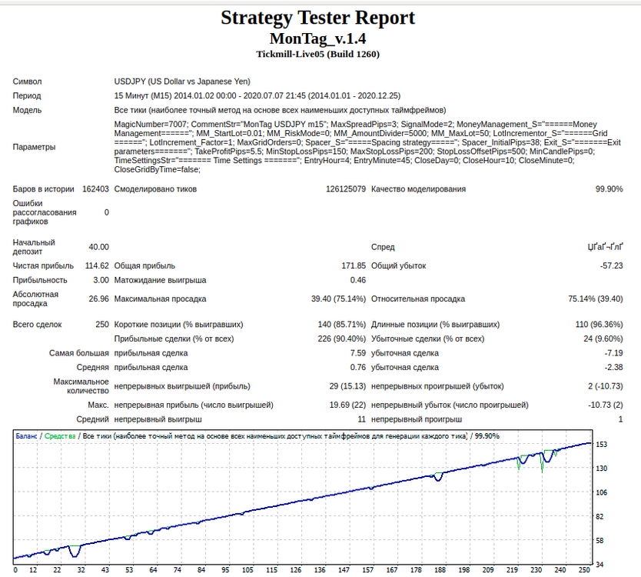Screen dimensions: 641x577
Task: Click net profit value 114.62
Action: [x=97, y=266]
